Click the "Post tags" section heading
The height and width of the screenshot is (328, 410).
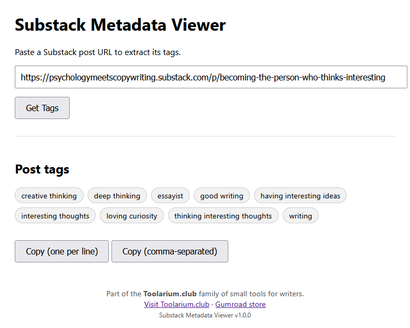click(x=42, y=169)
